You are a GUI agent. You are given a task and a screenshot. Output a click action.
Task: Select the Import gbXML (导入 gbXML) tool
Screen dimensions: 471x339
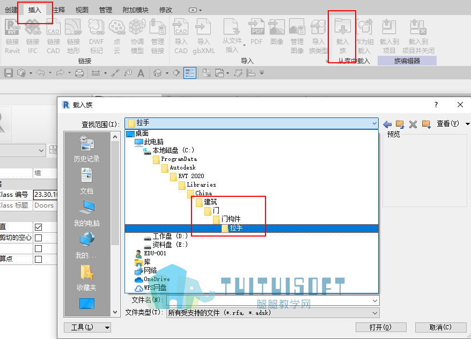(x=204, y=36)
